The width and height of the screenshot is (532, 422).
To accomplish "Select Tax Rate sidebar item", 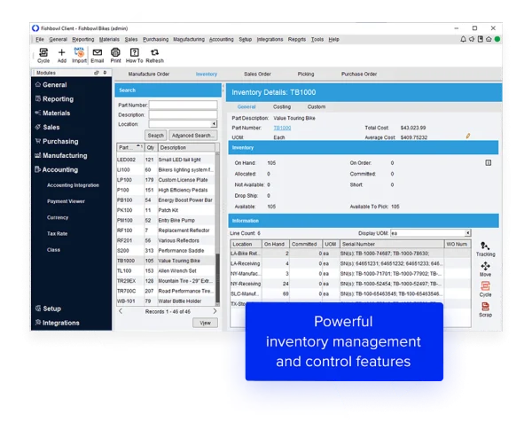I will click(57, 233).
